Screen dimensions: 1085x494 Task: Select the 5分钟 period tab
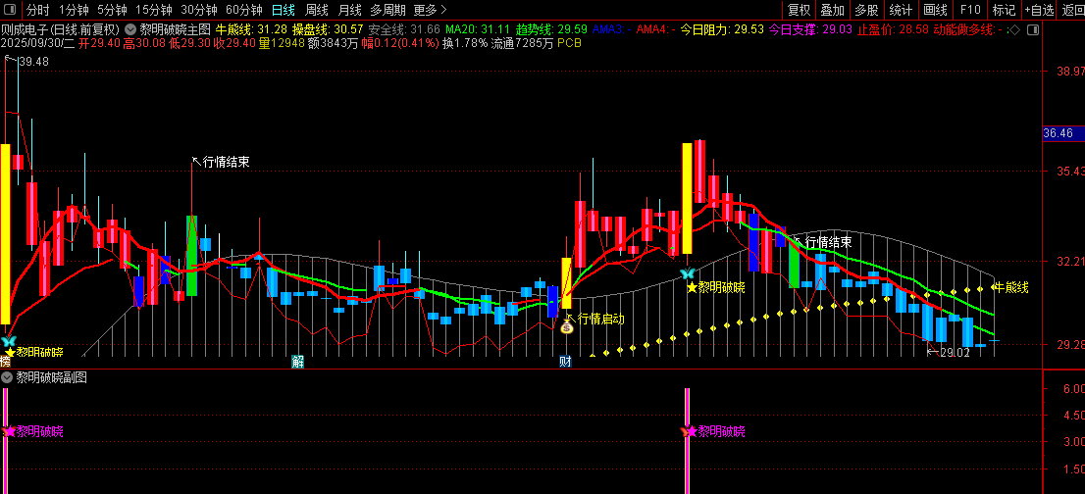point(112,10)
